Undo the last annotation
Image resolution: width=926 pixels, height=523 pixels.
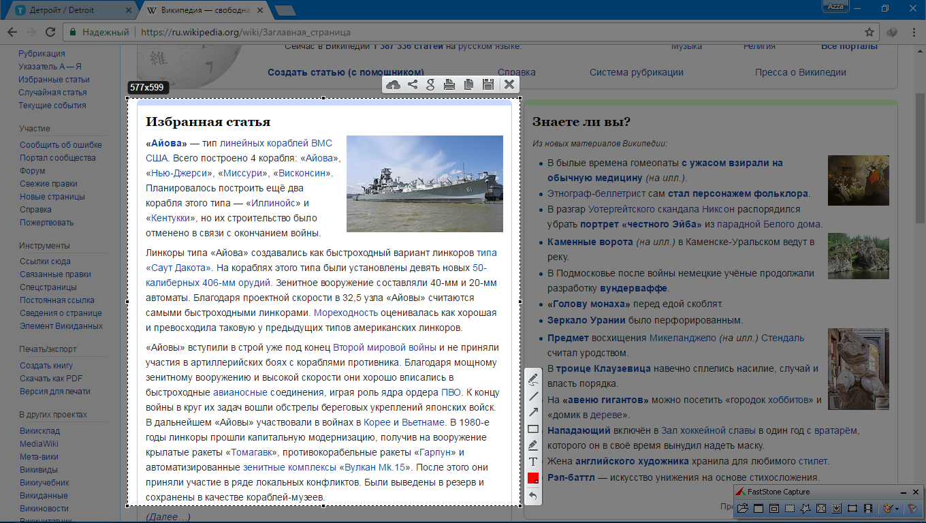tap(533, 495)
